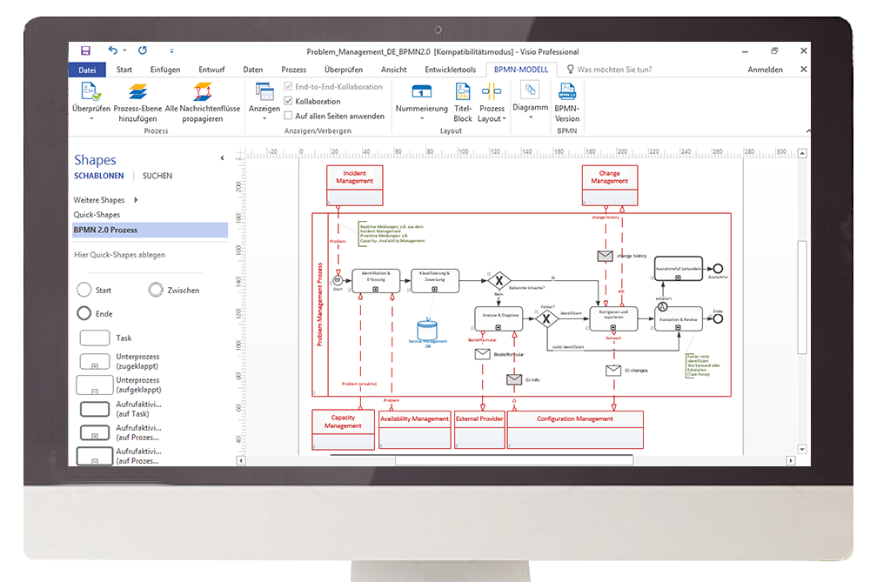This screenshot has height=582, width=870.
Task: Switch to the Entwurf tab
Action: 211,70
